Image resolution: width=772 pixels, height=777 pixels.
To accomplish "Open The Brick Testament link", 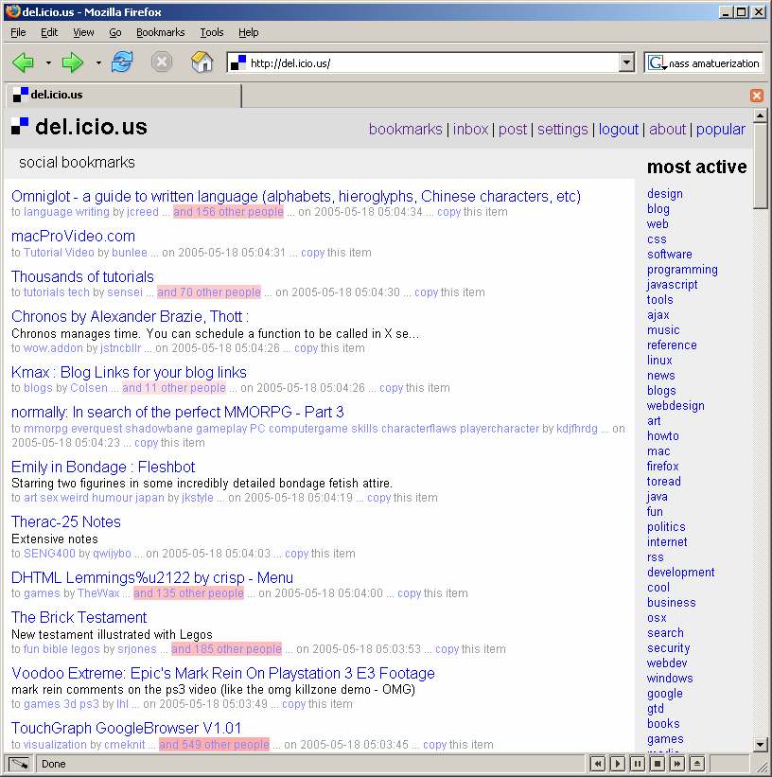I will pyautogui.click(x=79, y=617).
